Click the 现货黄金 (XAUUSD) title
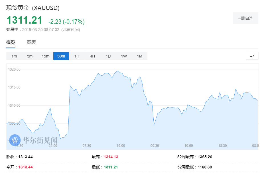The height and width of the screenshot is (177, 262). tap(33, 8)
